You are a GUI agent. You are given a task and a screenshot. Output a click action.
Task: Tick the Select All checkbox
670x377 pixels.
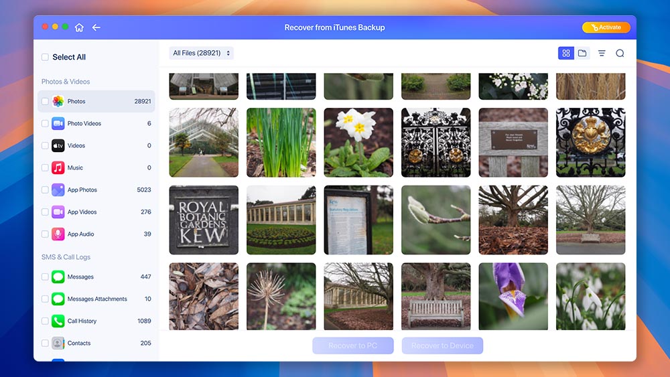tap(45, 57)
